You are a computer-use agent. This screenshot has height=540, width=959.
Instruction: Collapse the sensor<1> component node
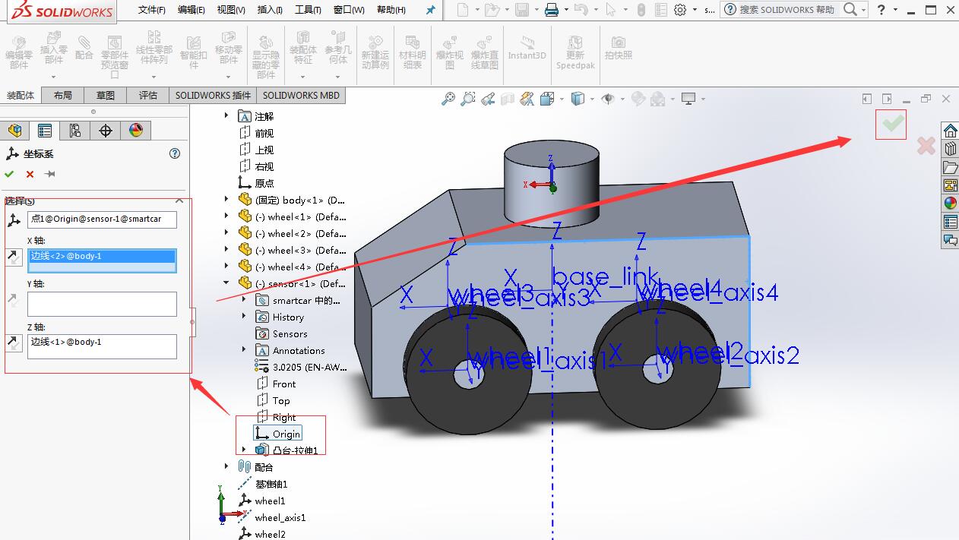pos(226,283)
